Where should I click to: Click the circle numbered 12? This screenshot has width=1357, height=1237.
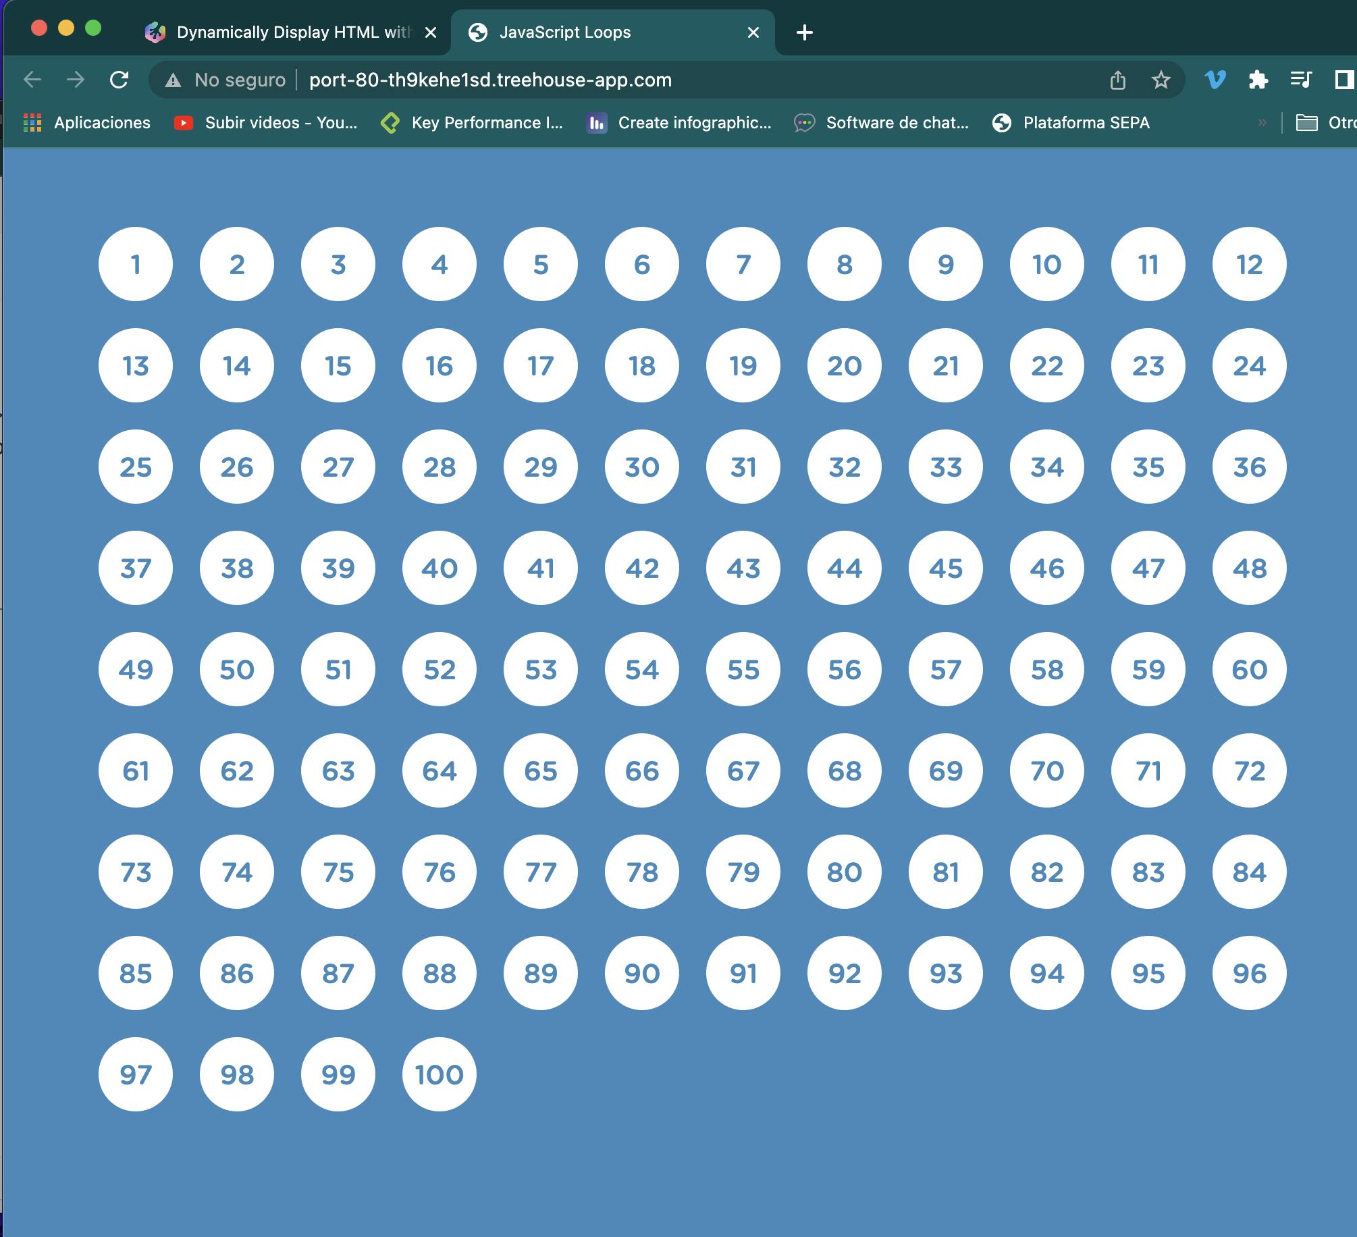pyautogui.click(x=1250, y=264)
